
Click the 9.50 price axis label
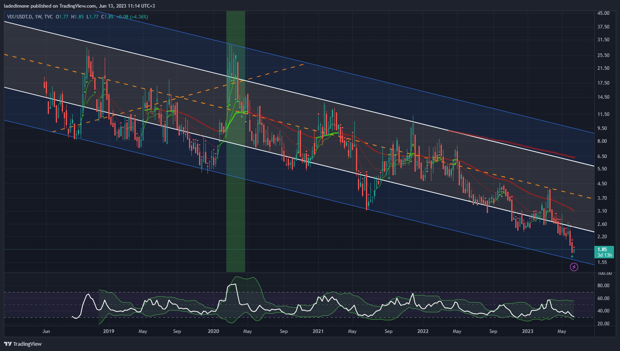click(602, 128)
